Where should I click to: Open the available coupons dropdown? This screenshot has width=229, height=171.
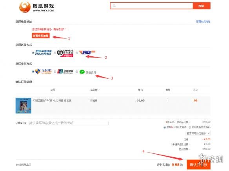point(198,133)
